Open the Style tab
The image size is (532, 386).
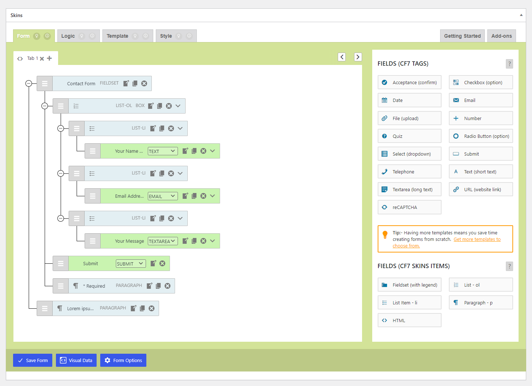point(166,36)
